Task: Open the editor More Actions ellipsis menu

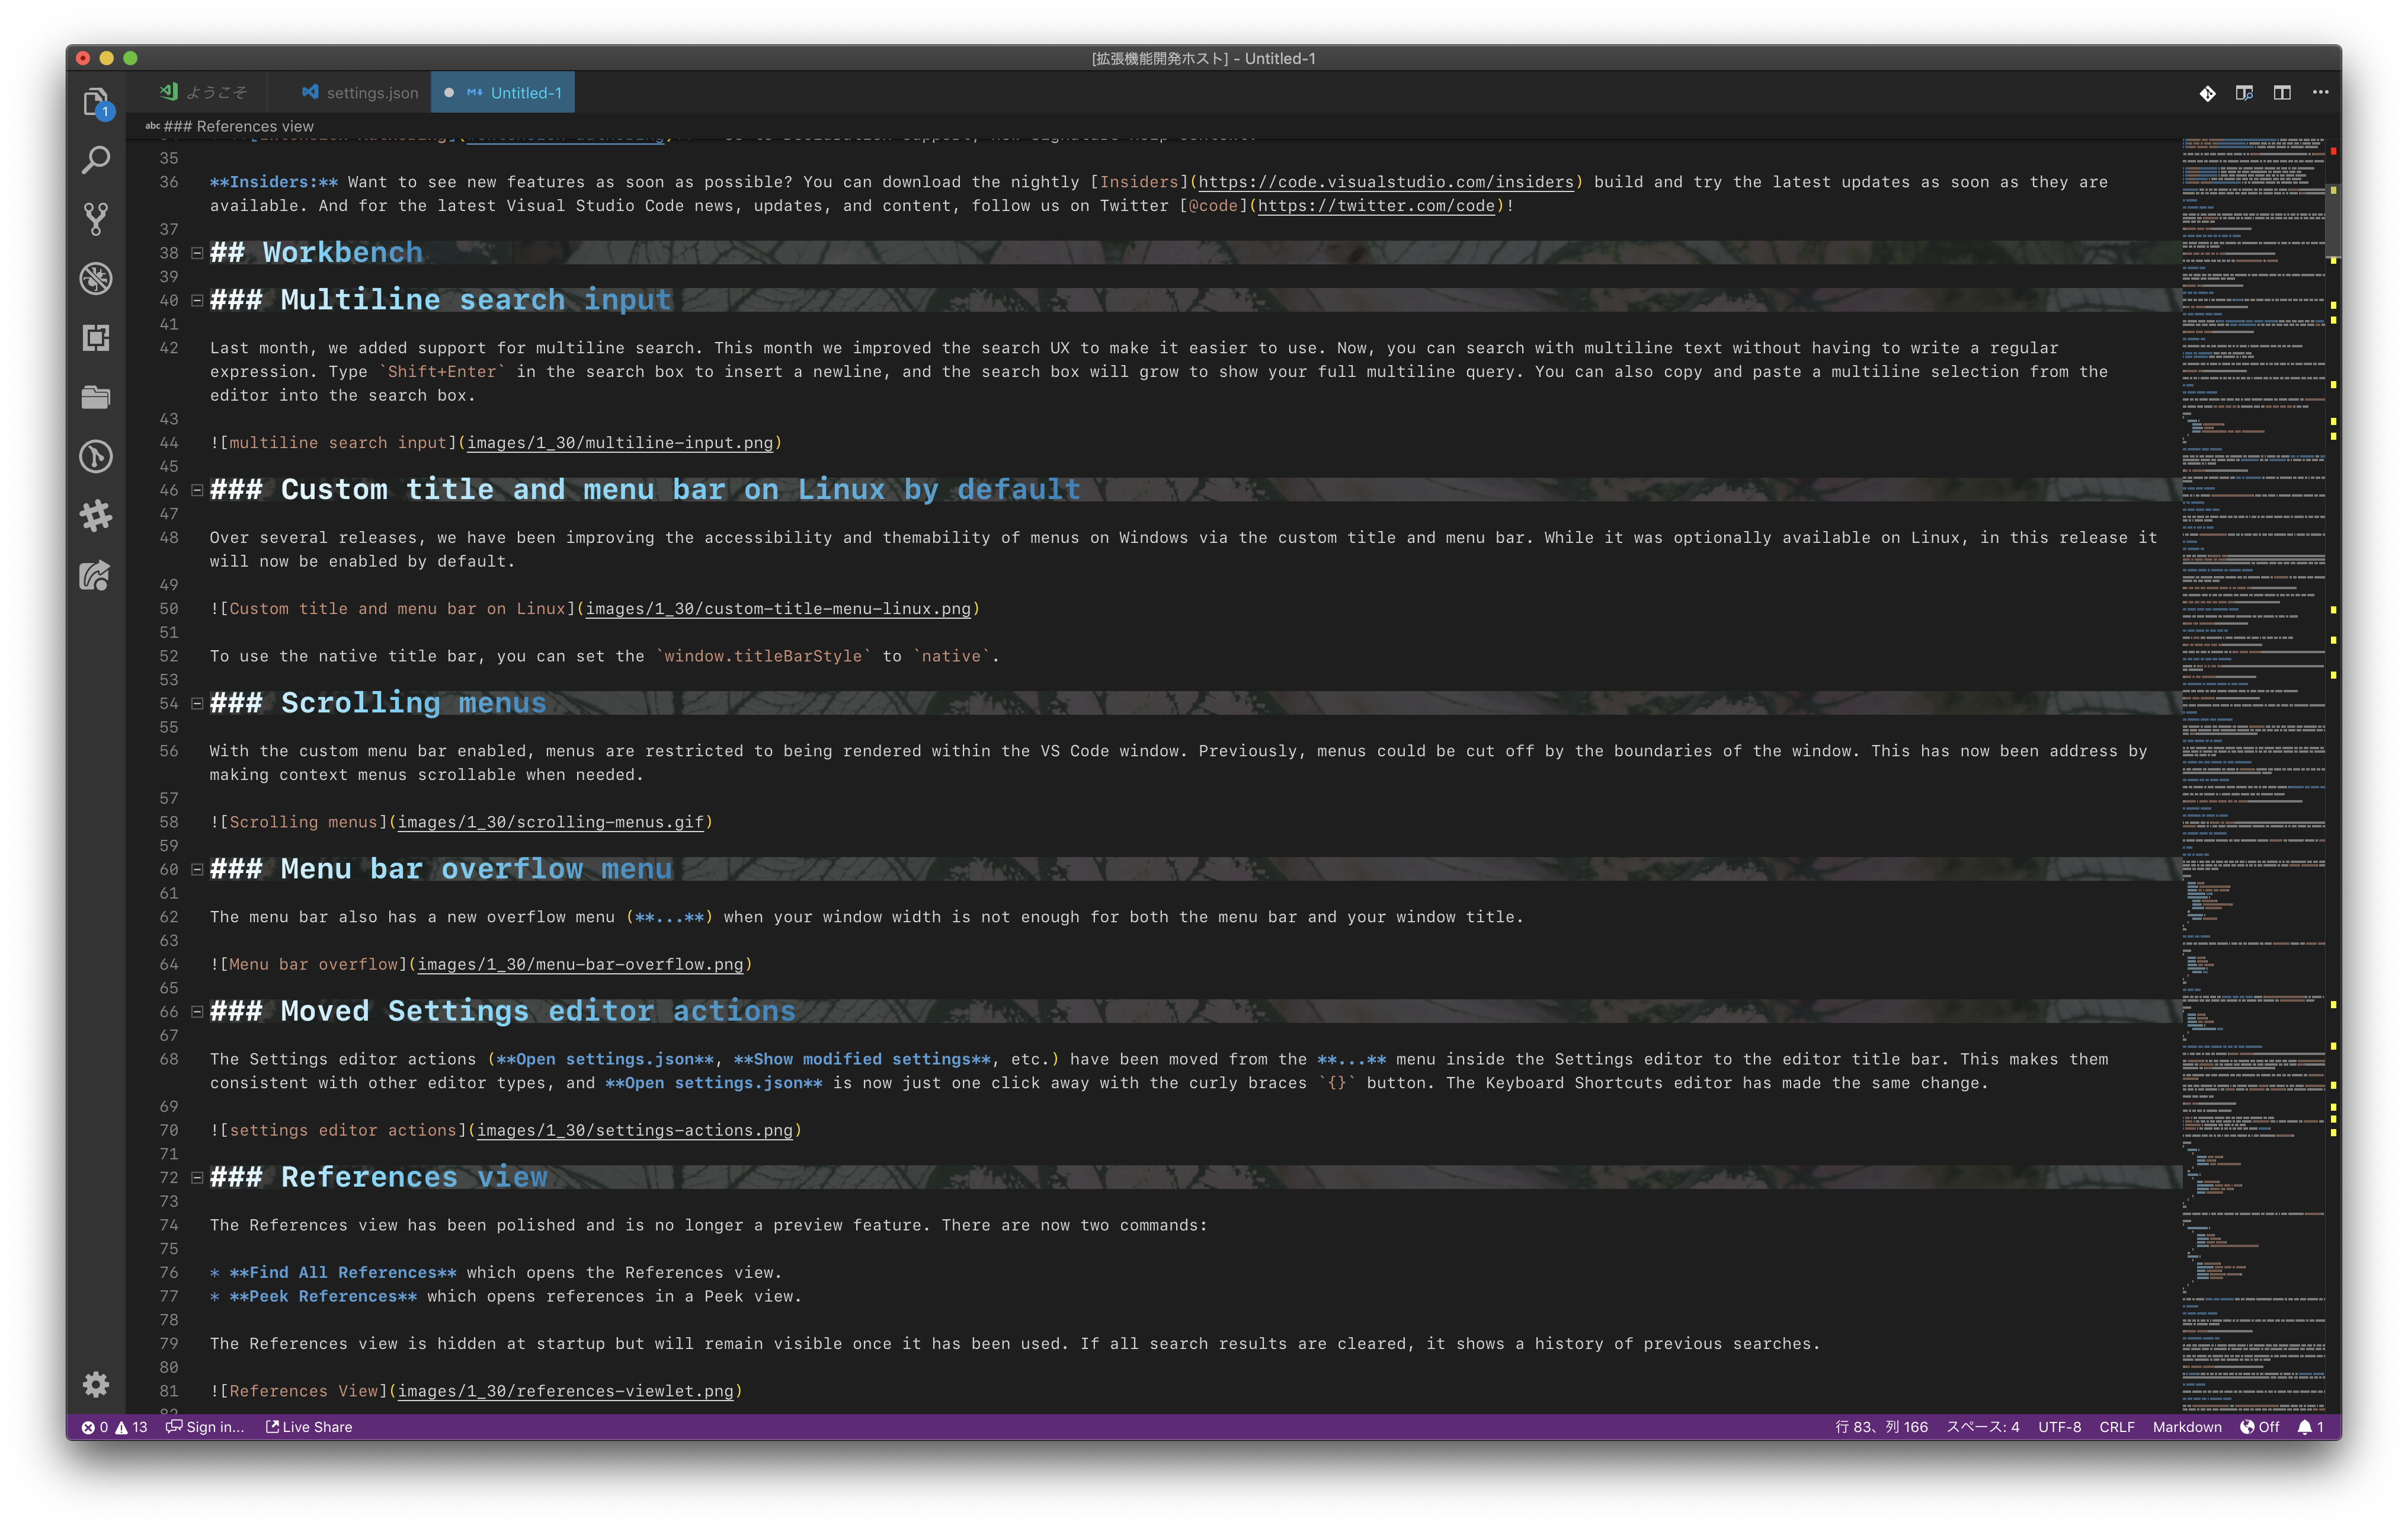Action: click(x=2320, y=93)
